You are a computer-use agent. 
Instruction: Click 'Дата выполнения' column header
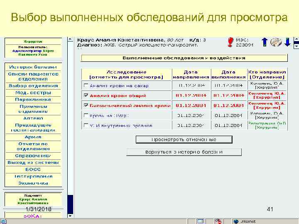(228, 75)
